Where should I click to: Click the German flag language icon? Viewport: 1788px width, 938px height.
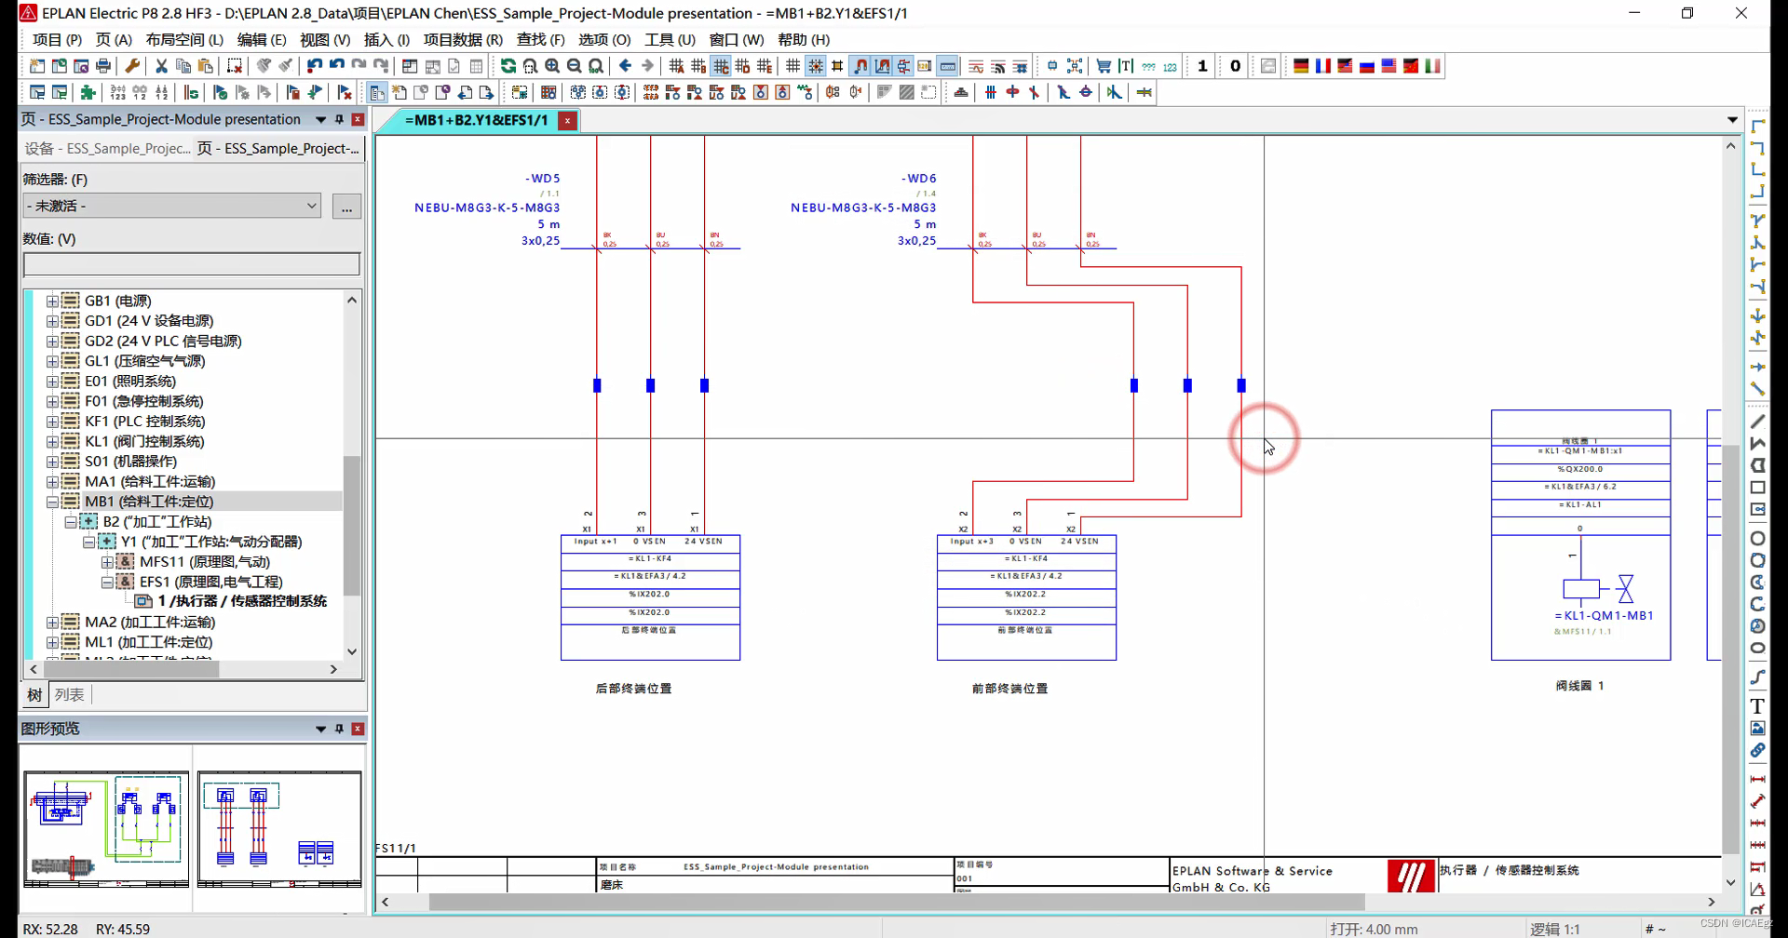[1301, 66]
